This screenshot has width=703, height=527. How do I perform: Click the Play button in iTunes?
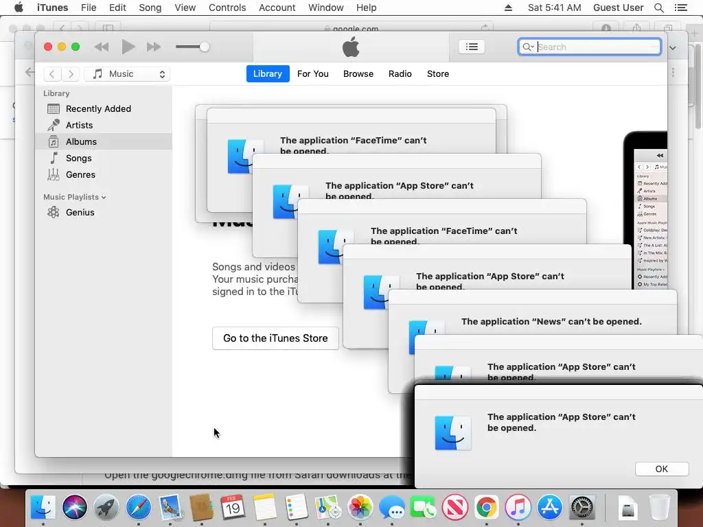(x=128, y=47)
